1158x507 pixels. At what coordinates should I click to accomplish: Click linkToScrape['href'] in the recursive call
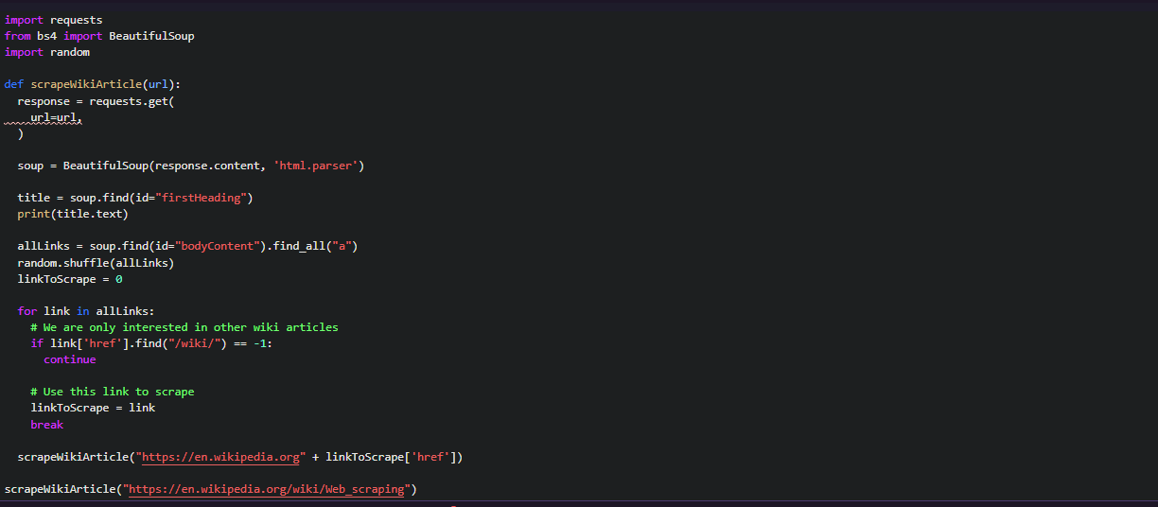coord(391,457)
